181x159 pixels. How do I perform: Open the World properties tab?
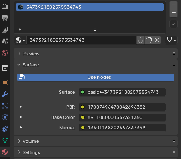click(5, 53)
